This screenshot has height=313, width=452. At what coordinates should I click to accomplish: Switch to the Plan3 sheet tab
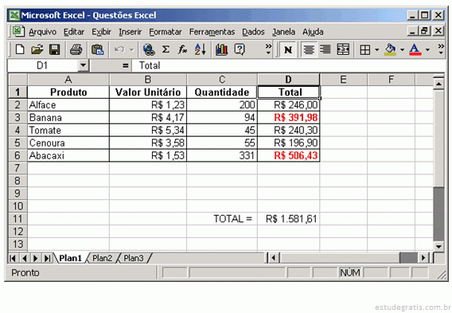pyautogui.click(x=133, y=258)
